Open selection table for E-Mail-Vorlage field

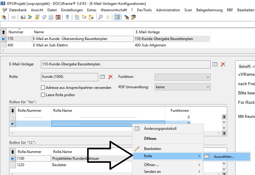pos(215,64)
